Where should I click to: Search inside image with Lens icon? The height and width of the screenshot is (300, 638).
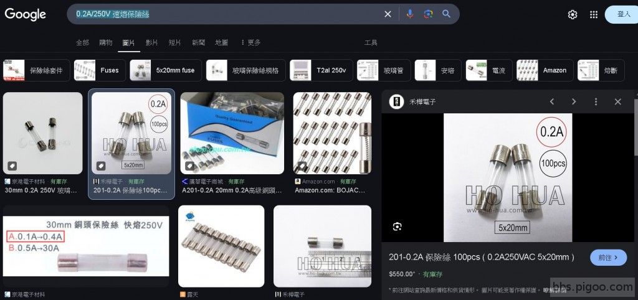(398, 227)
